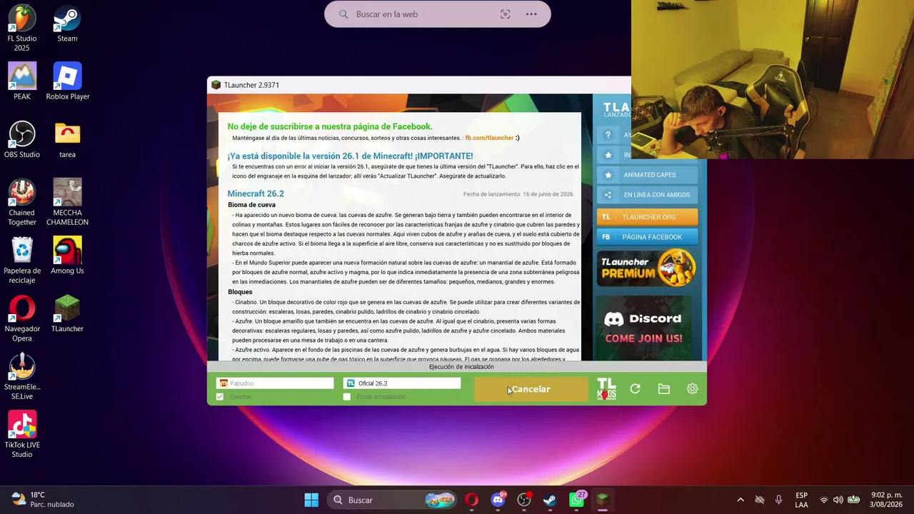The image size is (914, 514).
Task: Launch FL Studio 2025 desktop icon
Action: pyautogui.click(x=22, y=29)
